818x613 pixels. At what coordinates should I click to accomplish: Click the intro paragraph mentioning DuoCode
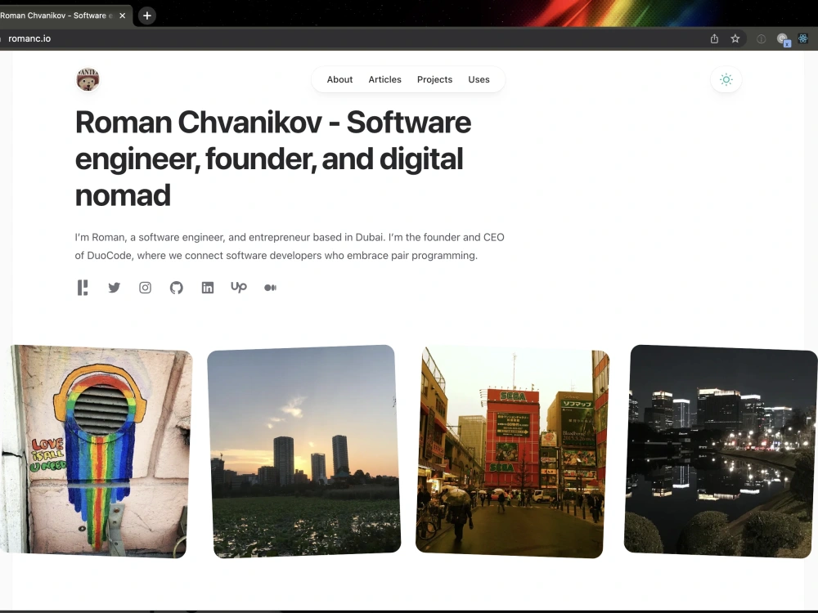[290, 246]
